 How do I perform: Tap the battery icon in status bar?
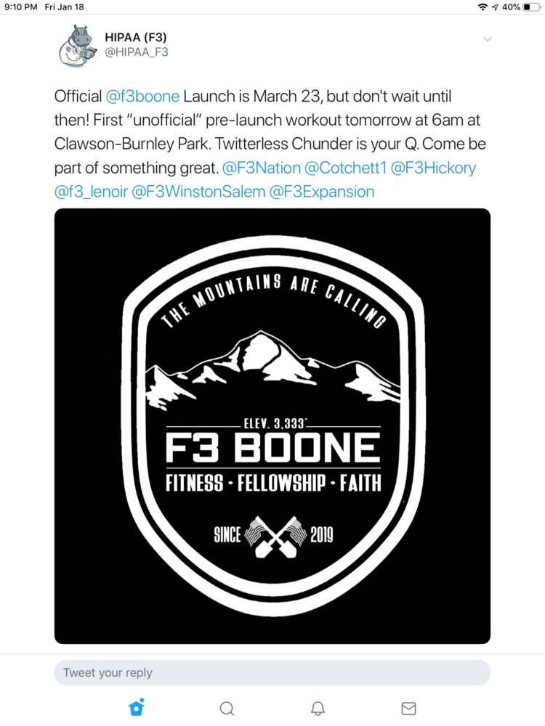click(530, 7)
